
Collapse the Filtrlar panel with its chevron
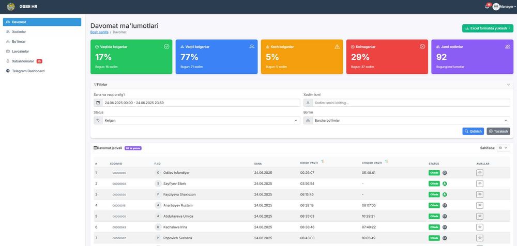pyautogui.click(x=508, y=85)
